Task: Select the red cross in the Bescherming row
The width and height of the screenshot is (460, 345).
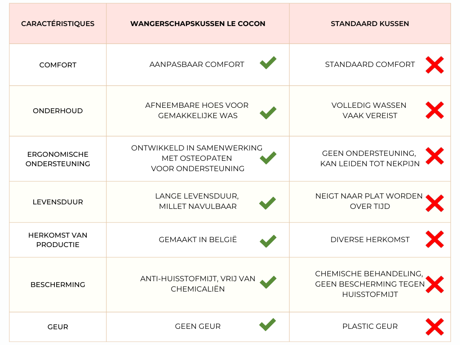Action: pyautogui.click(x=434, y=284)
